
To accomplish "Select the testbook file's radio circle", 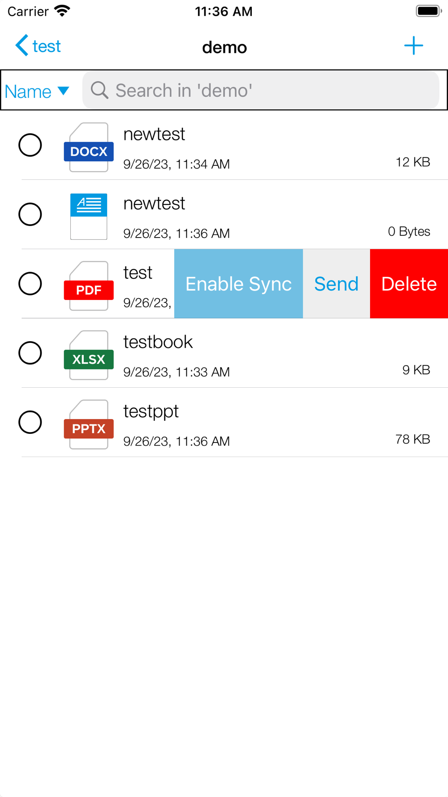I will pos(30,353).
